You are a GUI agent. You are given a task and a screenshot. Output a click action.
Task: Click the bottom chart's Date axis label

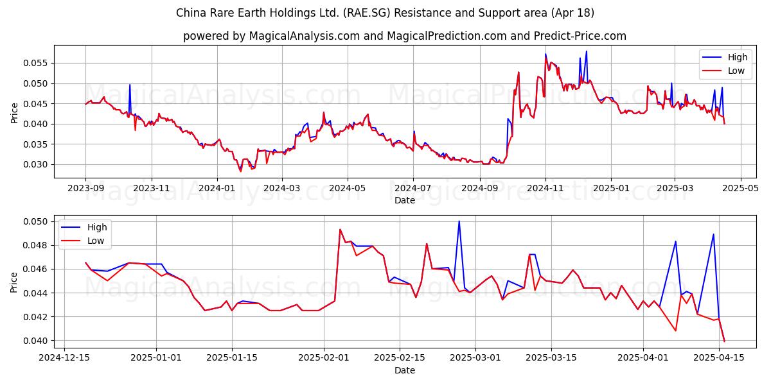click(405, 370)
